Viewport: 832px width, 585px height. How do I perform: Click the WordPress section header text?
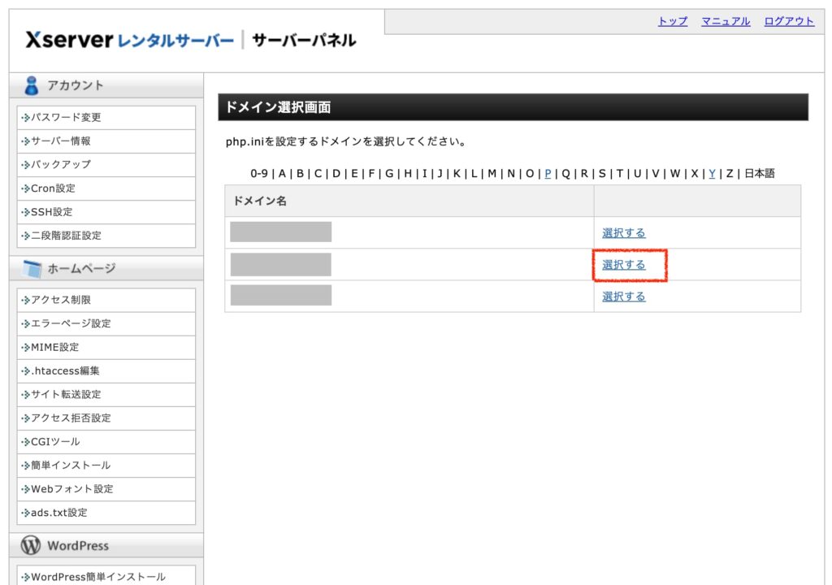point(78,546)
